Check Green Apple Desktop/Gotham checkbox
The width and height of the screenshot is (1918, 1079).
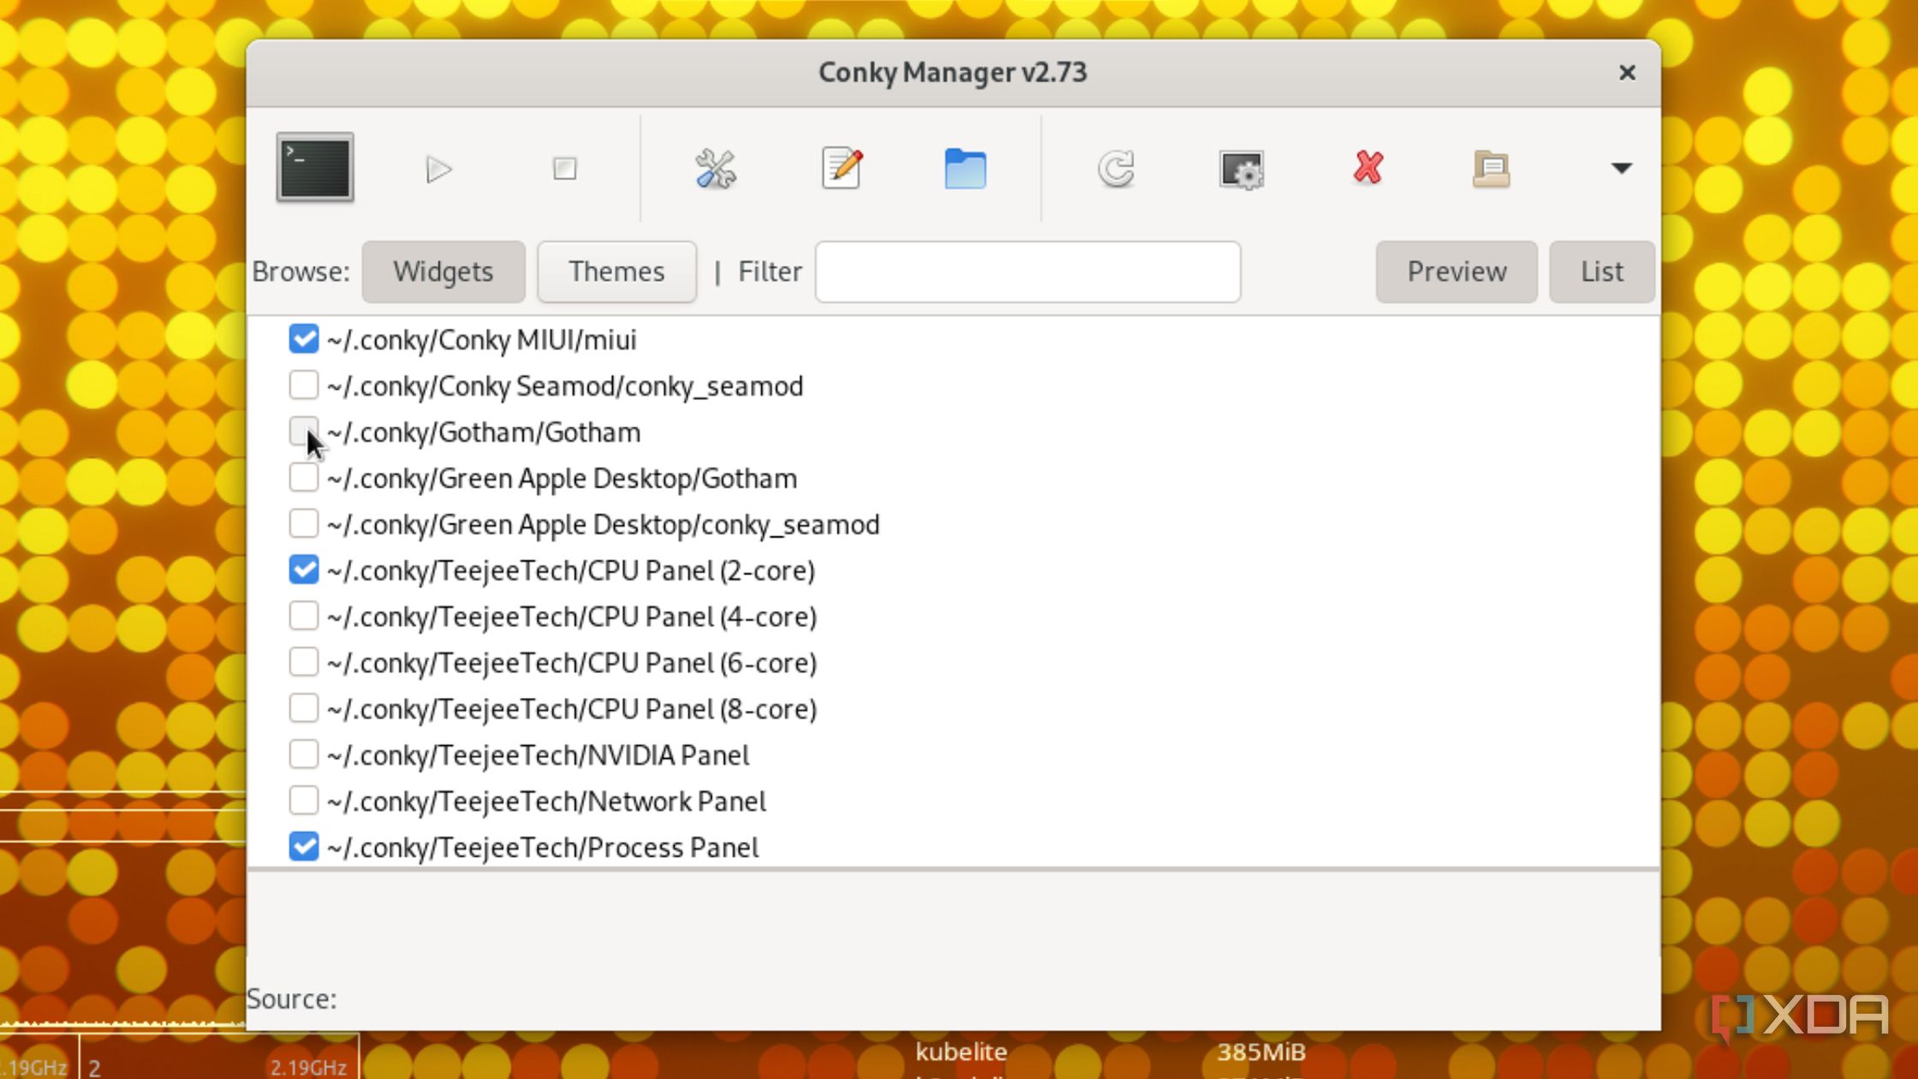303,477
